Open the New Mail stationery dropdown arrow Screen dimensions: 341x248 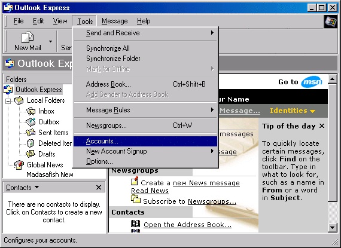pos(50,41)
